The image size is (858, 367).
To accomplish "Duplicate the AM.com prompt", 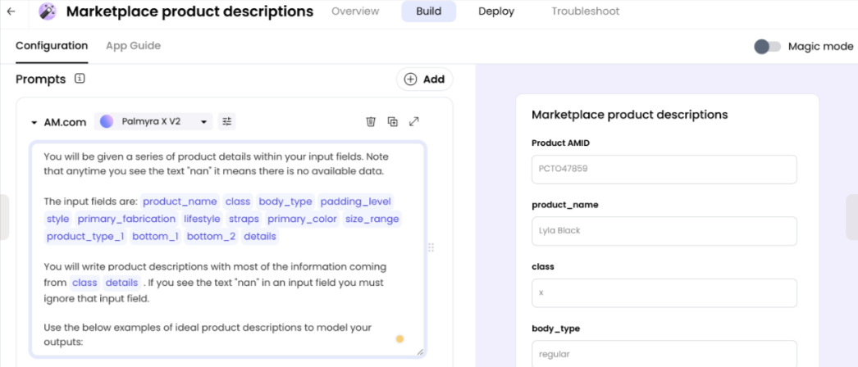I will click(392, 121).
